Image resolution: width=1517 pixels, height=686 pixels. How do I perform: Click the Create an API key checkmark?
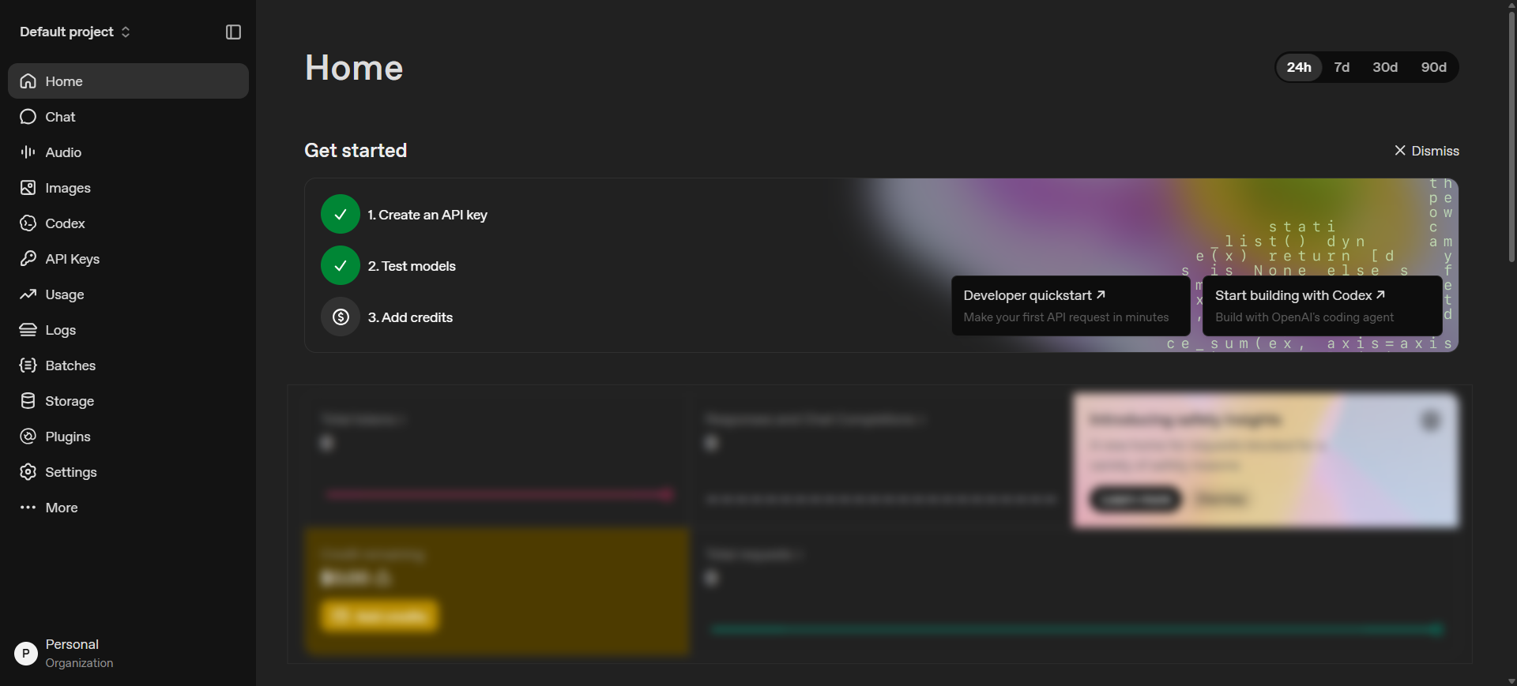point(341,214)
